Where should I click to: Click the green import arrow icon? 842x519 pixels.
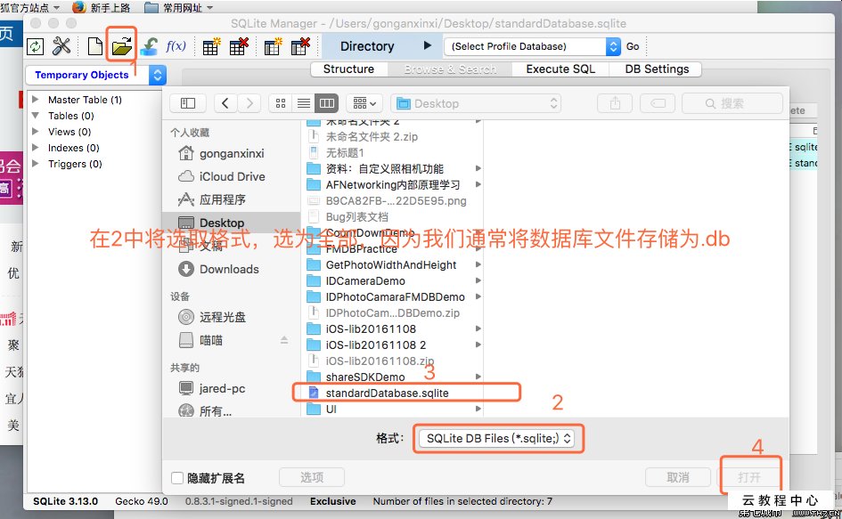pos(149,45)
